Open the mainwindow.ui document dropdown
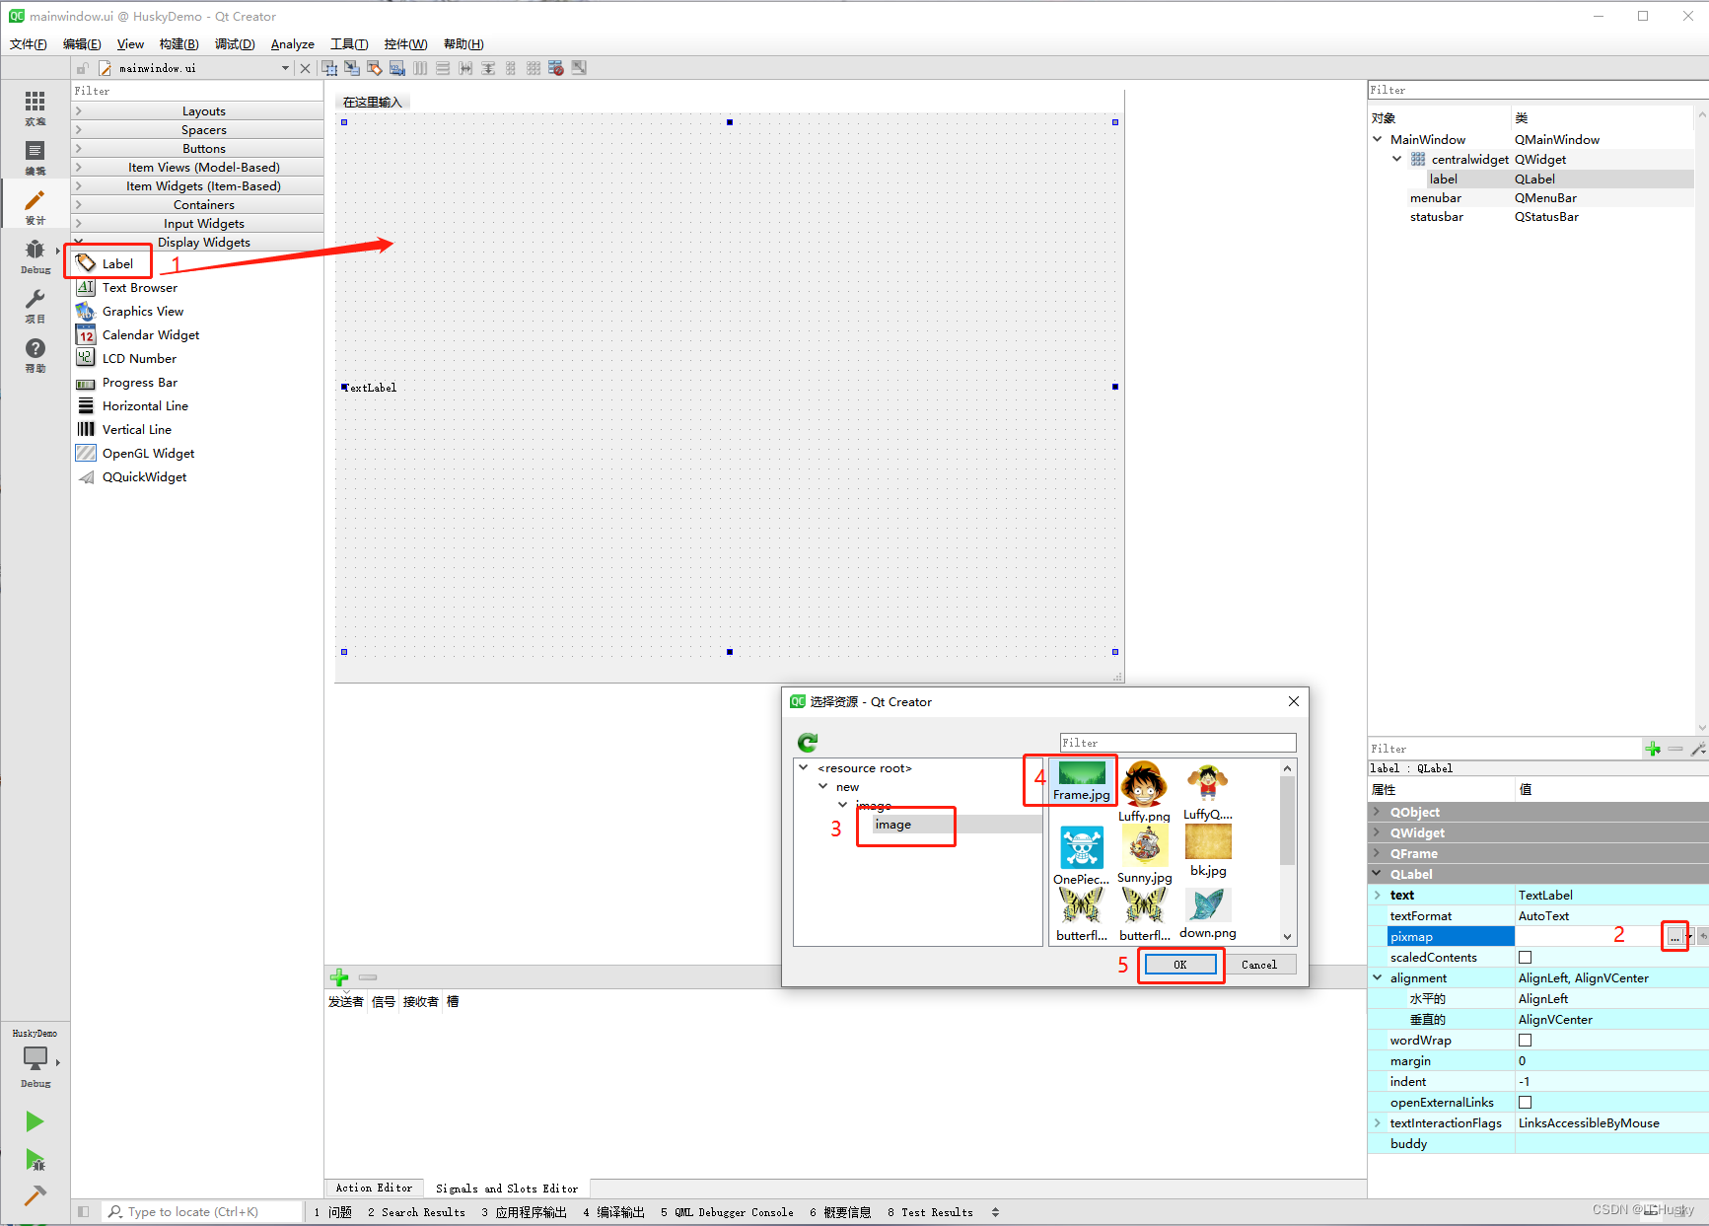 coord(285,68)
